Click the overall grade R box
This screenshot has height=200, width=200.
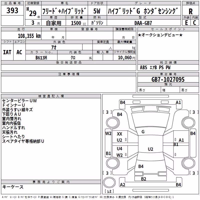(190, 11)
